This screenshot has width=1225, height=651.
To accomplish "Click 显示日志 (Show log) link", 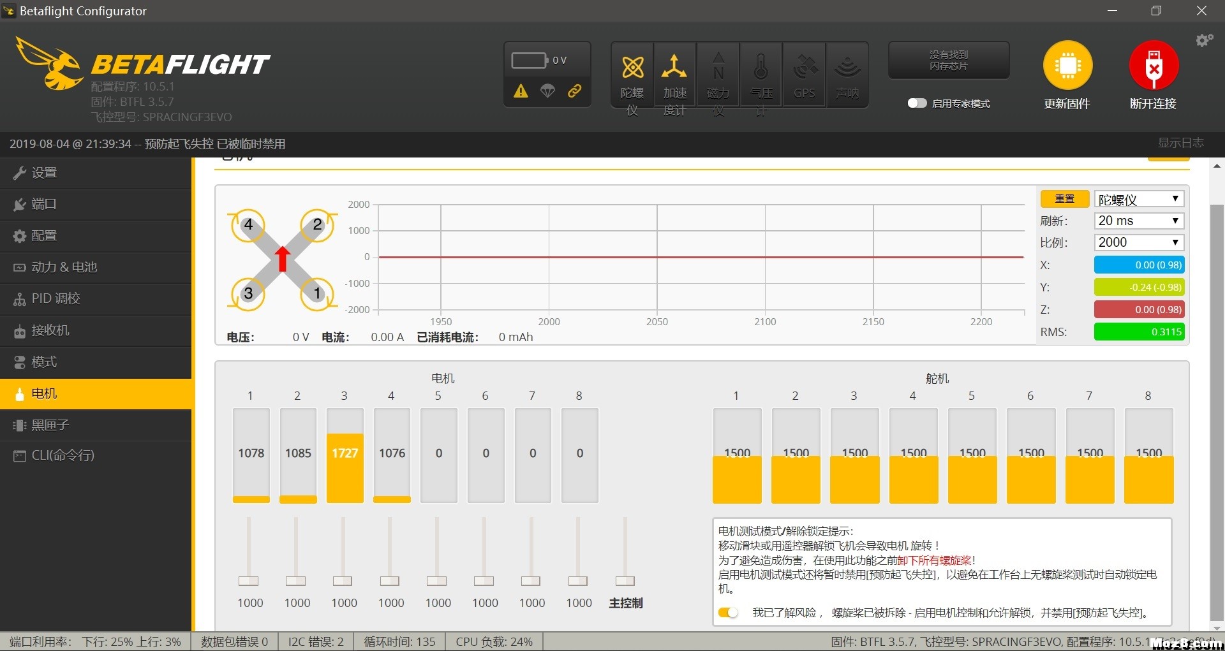I will [x=1181, y=143].
